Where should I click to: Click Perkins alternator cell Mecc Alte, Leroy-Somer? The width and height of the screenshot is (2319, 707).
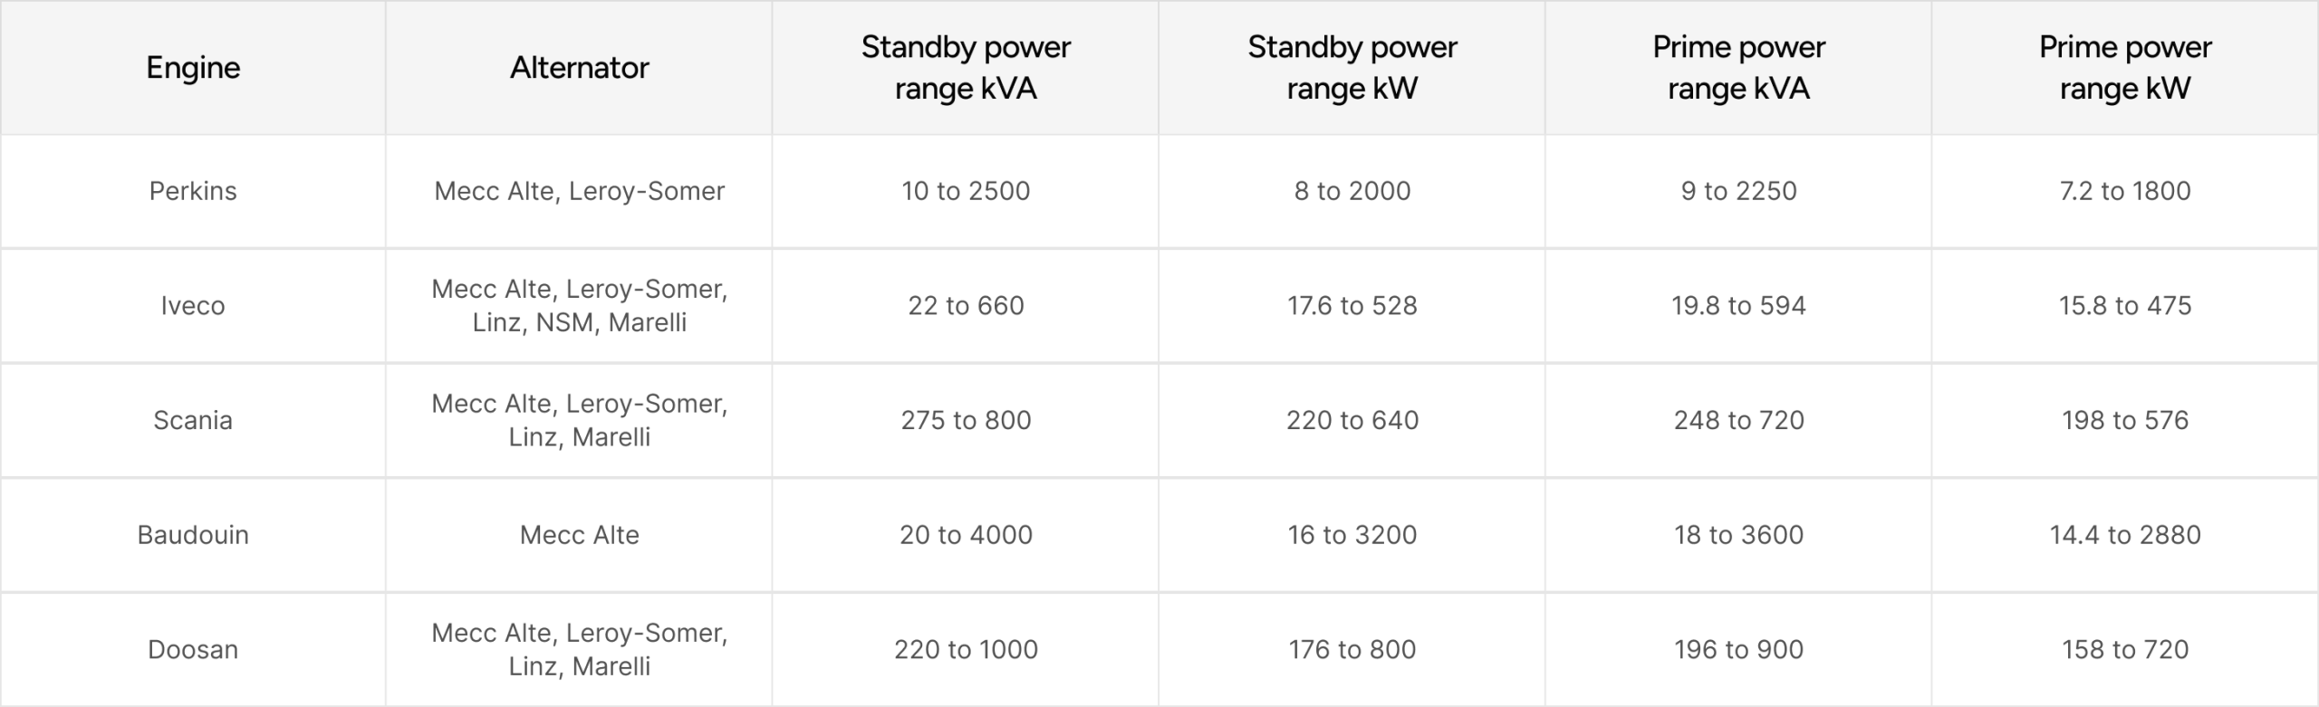579,191
